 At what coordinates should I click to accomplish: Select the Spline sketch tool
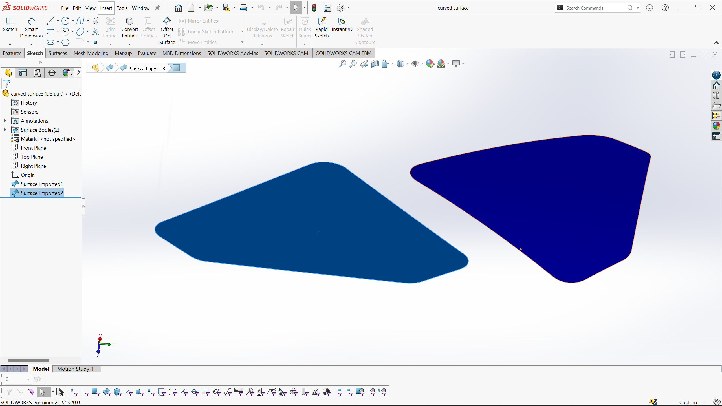click(80, 21)
